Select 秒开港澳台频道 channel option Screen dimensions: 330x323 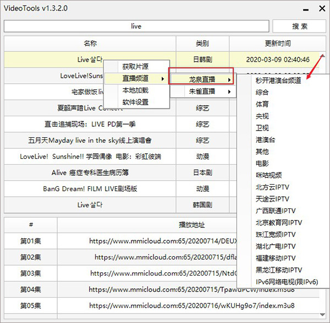coord(278,80)
